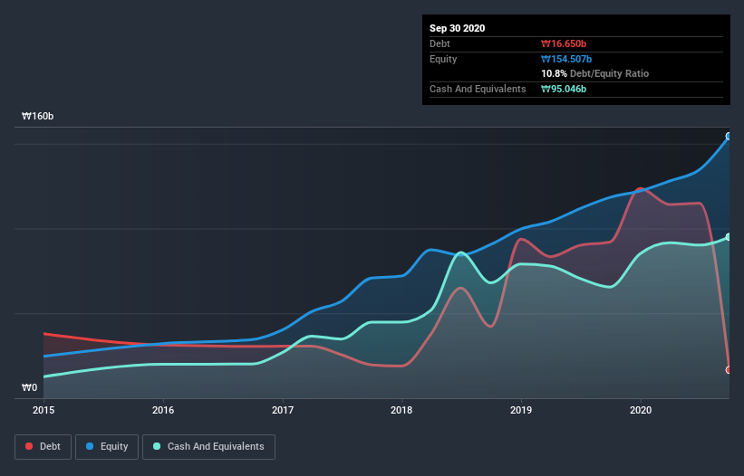Click the ₩95.046b cash value
This screenshot has height=476, width=744.
point(564,89)
